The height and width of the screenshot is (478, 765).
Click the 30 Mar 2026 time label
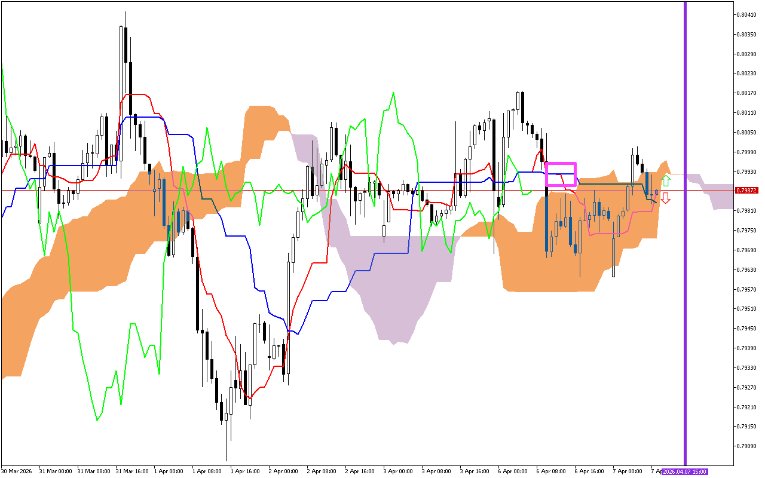pyautogui.click(x=16, y=471)
